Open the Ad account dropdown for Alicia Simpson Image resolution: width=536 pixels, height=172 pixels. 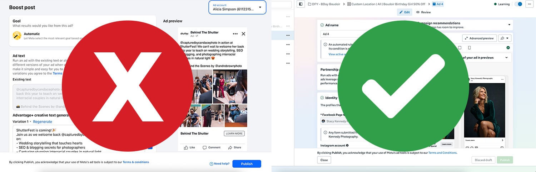(x=237, y=7)
